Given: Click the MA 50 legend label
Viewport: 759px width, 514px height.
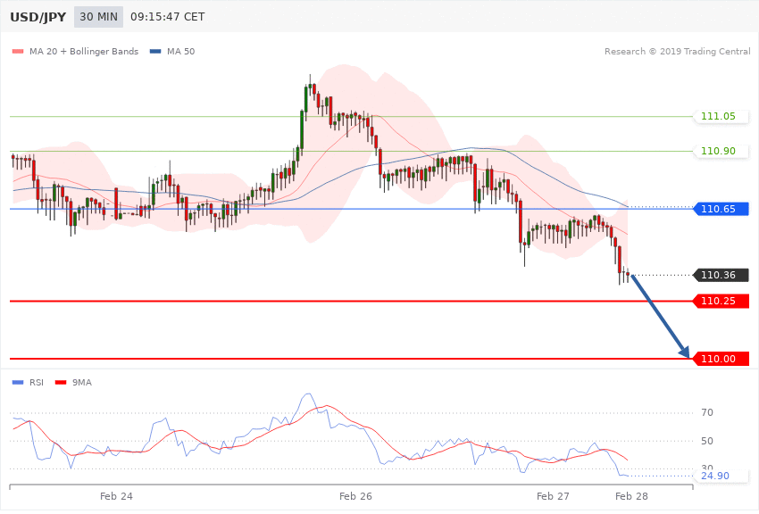Looking at the screenshot, I should pos(180,51).
